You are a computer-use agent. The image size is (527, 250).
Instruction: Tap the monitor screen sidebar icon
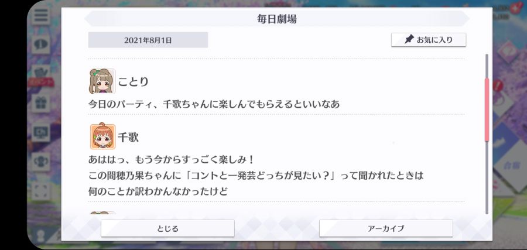coord(41,132)
